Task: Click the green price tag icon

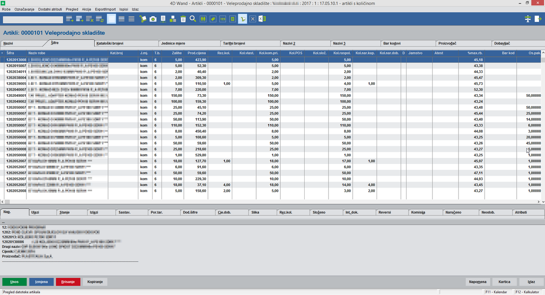Action: click(213, 19)
